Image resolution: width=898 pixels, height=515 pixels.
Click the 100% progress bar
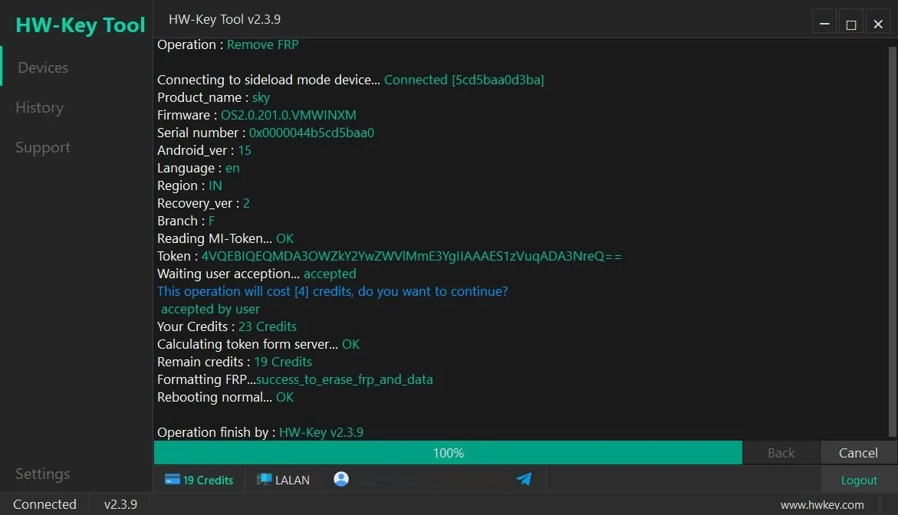click(448, 453)
